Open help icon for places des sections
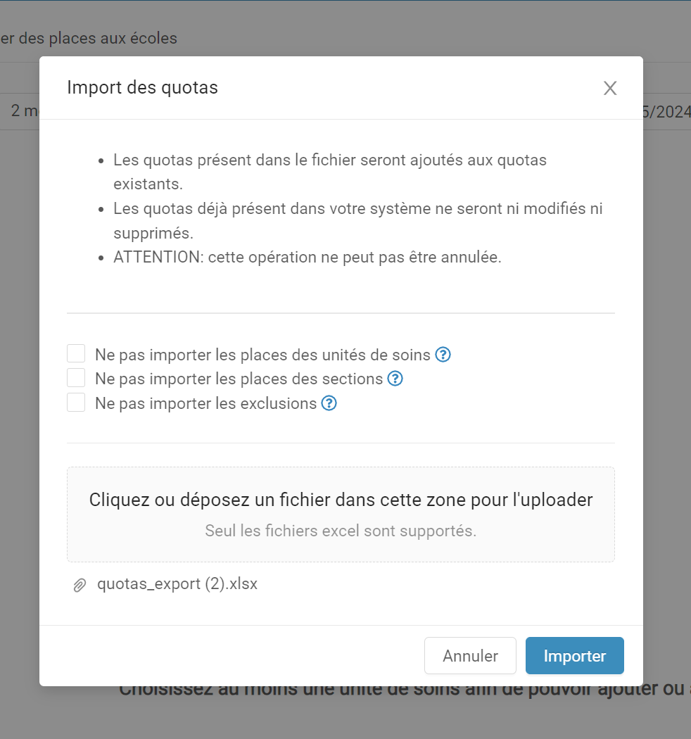Screen dimensions: 691x739 click(x=395, y=379)
